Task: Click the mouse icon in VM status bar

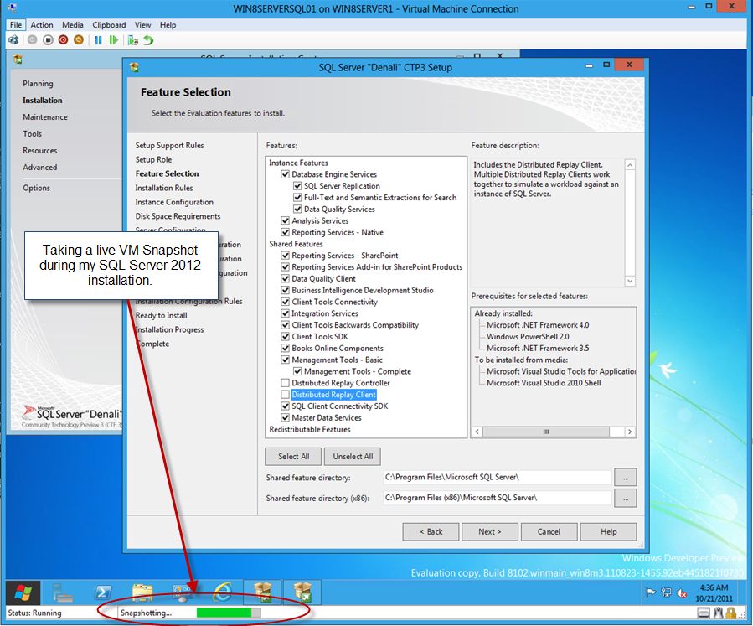Action: pos(718,613)
